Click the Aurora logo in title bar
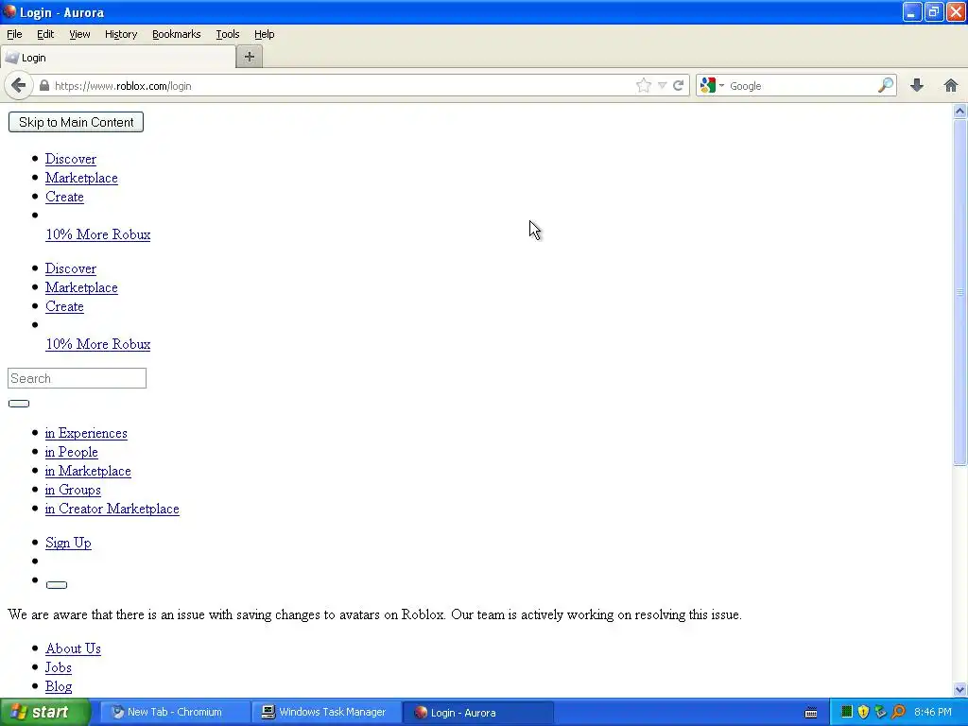Image resolution: width=968 pixels, height=726 pixels. (9, 11)
